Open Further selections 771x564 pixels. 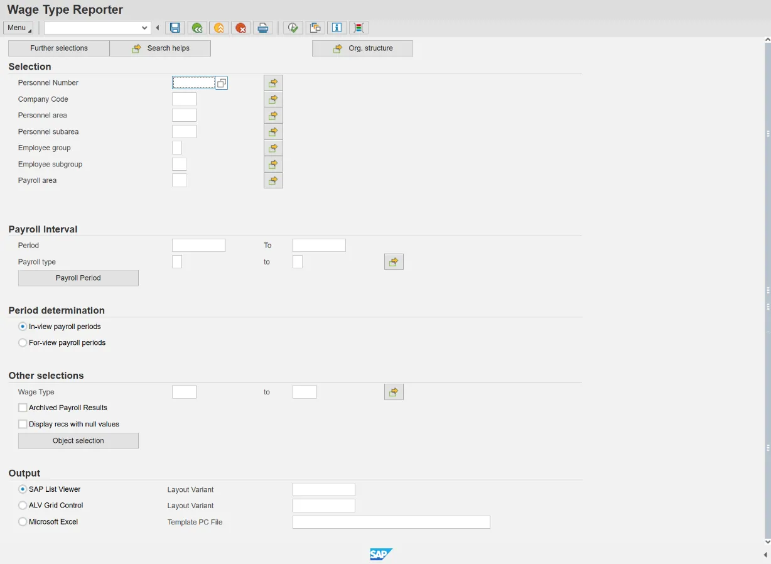coord(59,48)
